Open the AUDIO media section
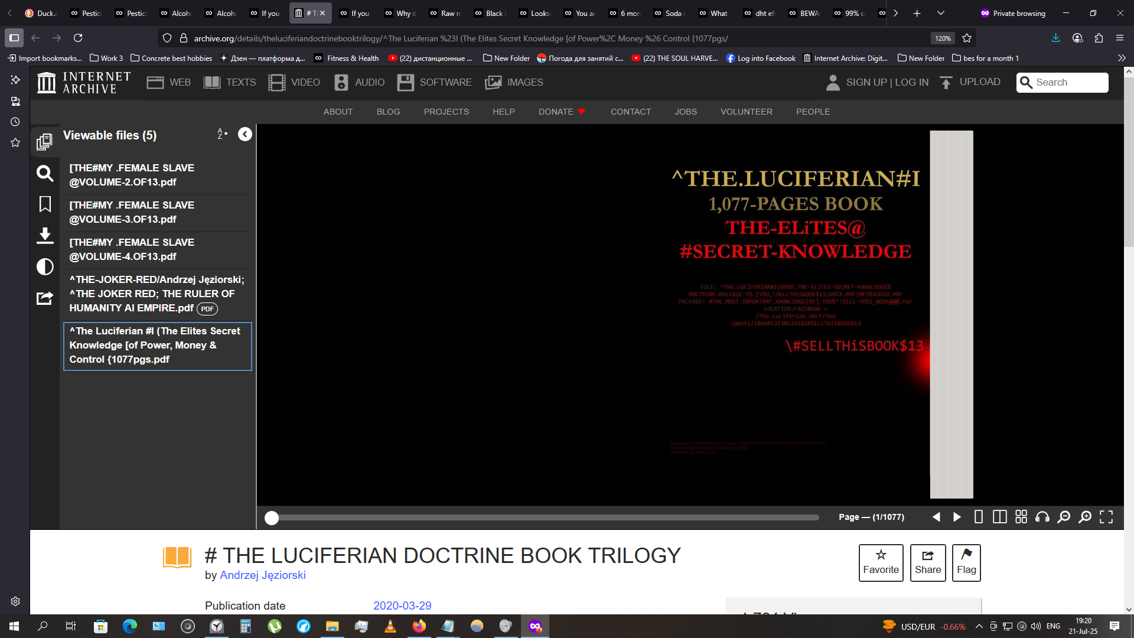Screen dimensions: 1134x638 (x=359, y=83)
